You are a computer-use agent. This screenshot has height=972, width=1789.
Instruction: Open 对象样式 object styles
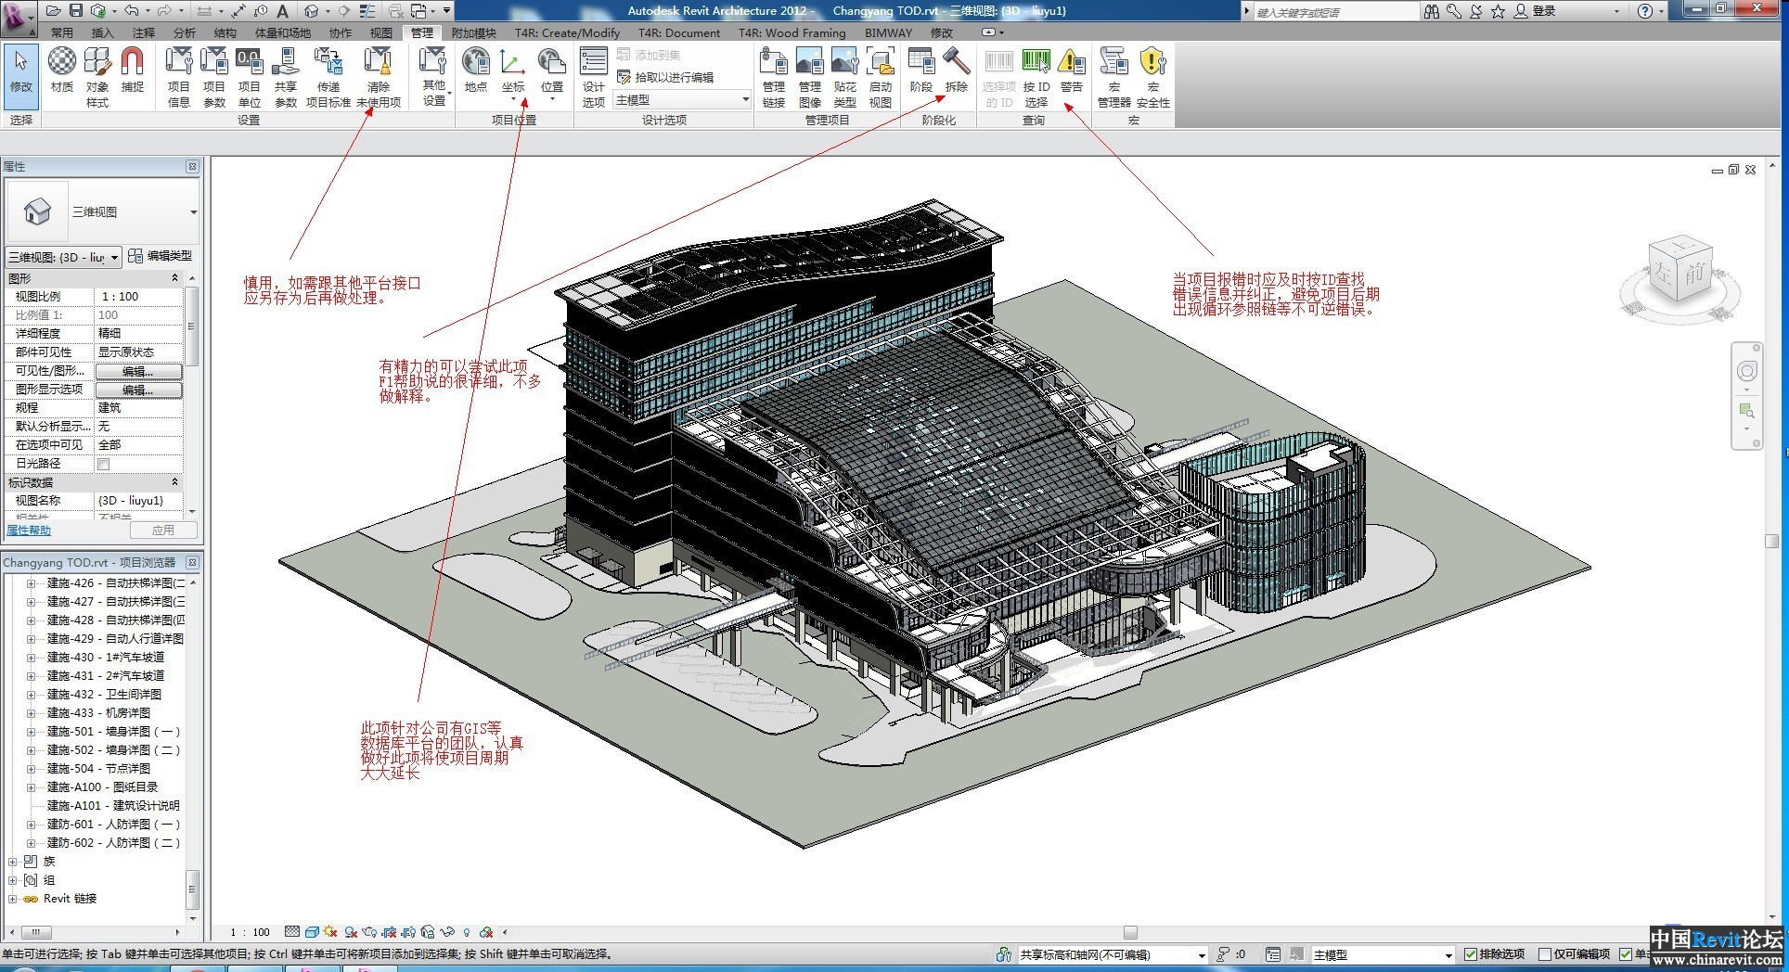97,77
